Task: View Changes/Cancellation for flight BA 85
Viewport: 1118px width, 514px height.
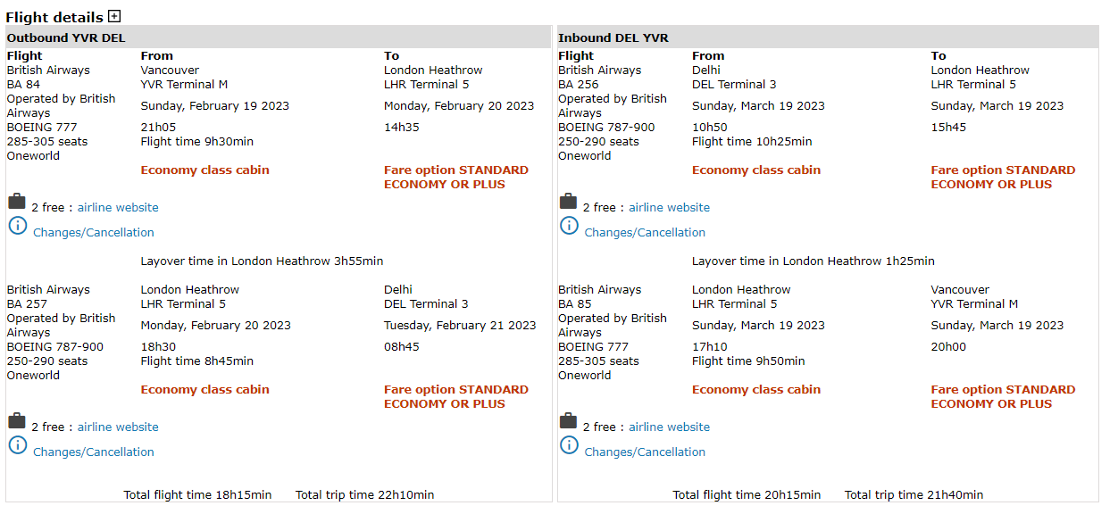Action: [x=645, y=452]
